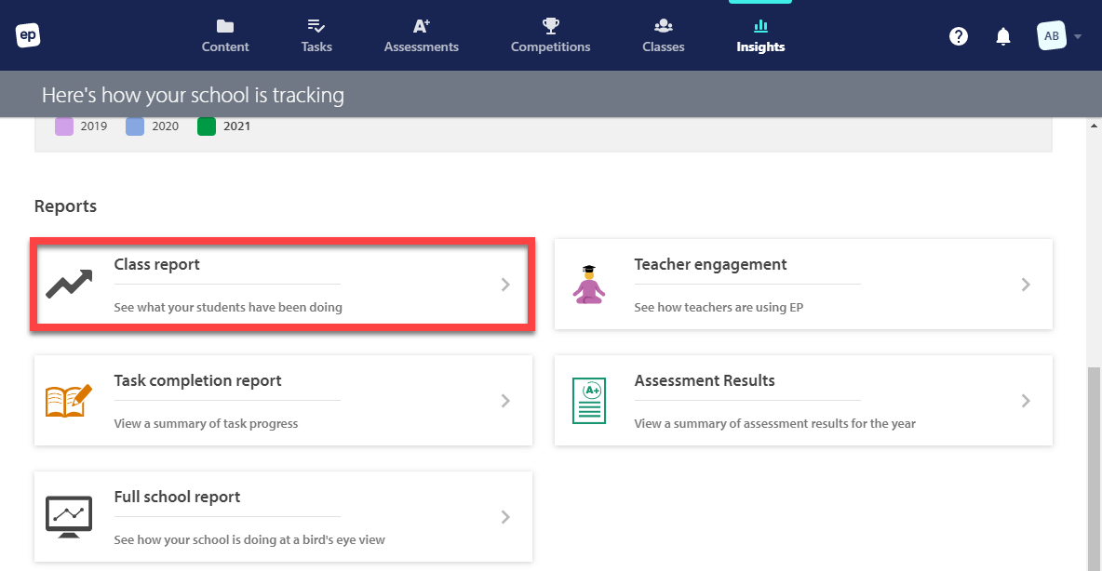Viewport: 1102px width, 571px height.
Task: Toggle the 2020 blue legend swatch
Action: tap(135, 126)
